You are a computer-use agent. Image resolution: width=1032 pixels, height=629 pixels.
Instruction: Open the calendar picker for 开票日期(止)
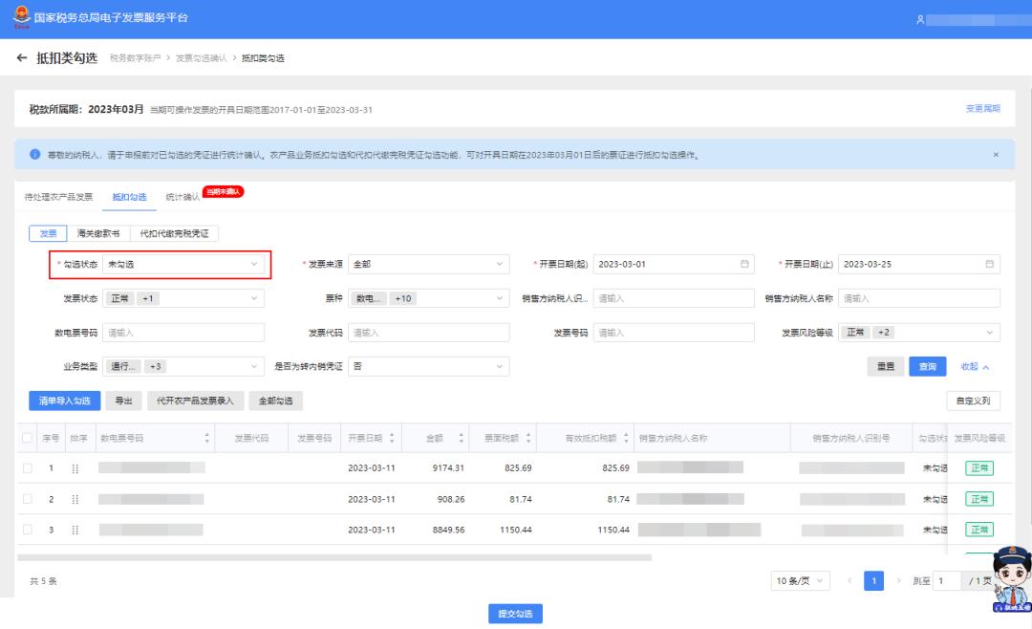point(991,264)
